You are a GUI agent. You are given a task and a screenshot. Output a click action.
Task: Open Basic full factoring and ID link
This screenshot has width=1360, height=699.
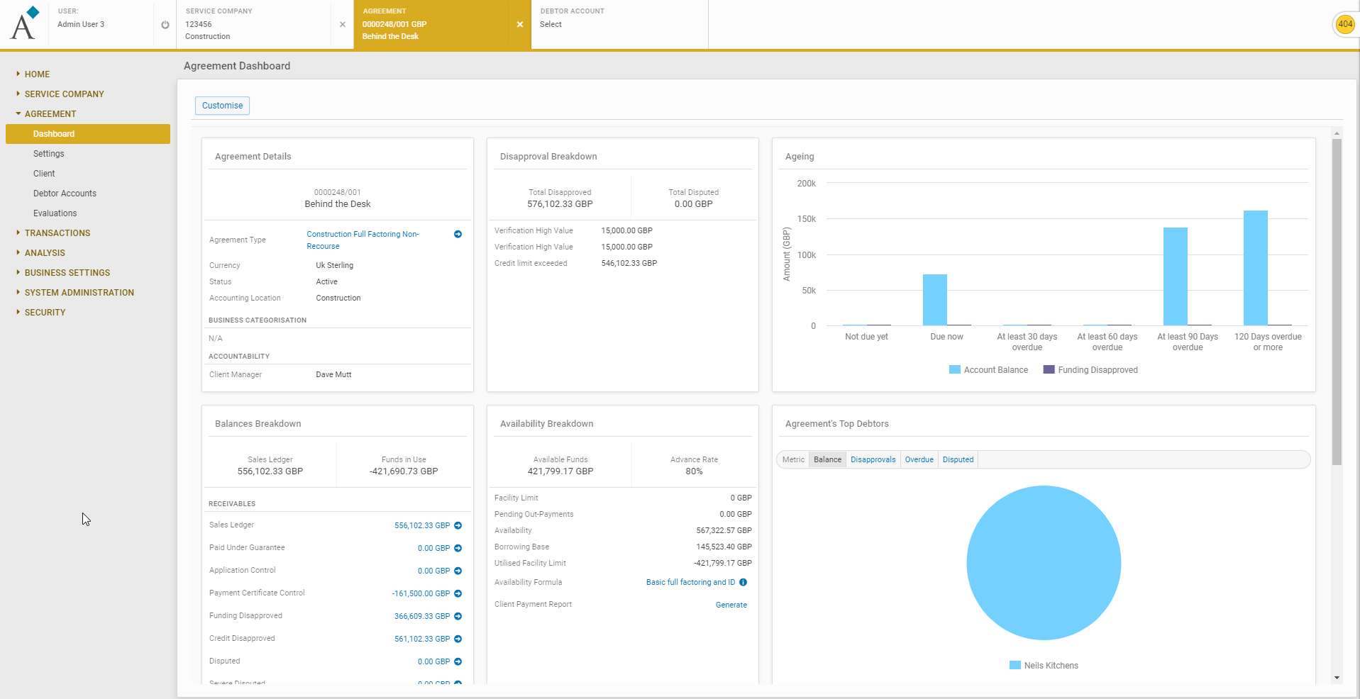pos(690,582)
